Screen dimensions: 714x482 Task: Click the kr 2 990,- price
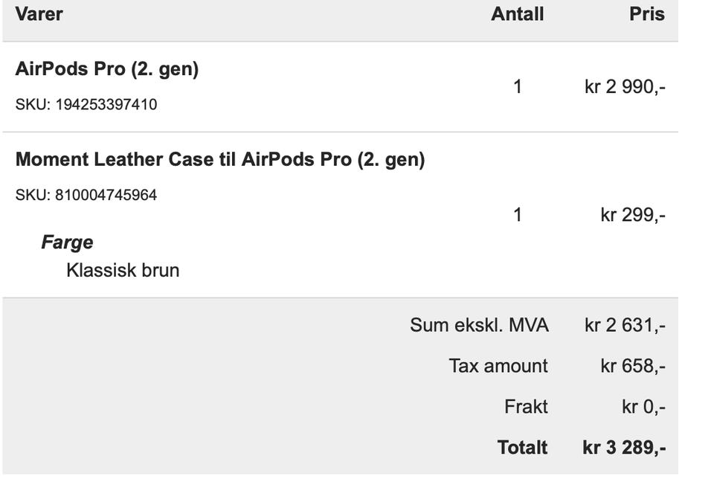625,87
